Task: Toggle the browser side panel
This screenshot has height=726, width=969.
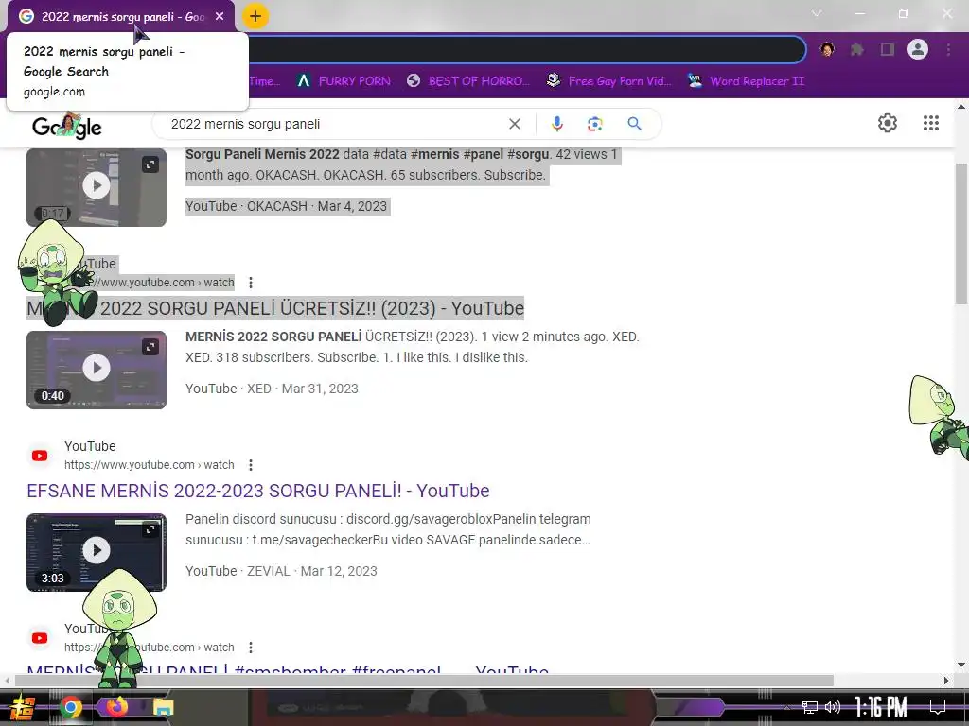Action: tap(888, 49)
